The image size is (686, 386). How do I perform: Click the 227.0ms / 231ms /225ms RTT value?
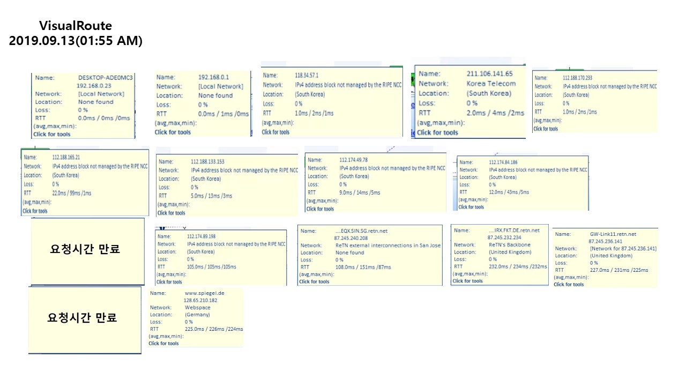618,270
